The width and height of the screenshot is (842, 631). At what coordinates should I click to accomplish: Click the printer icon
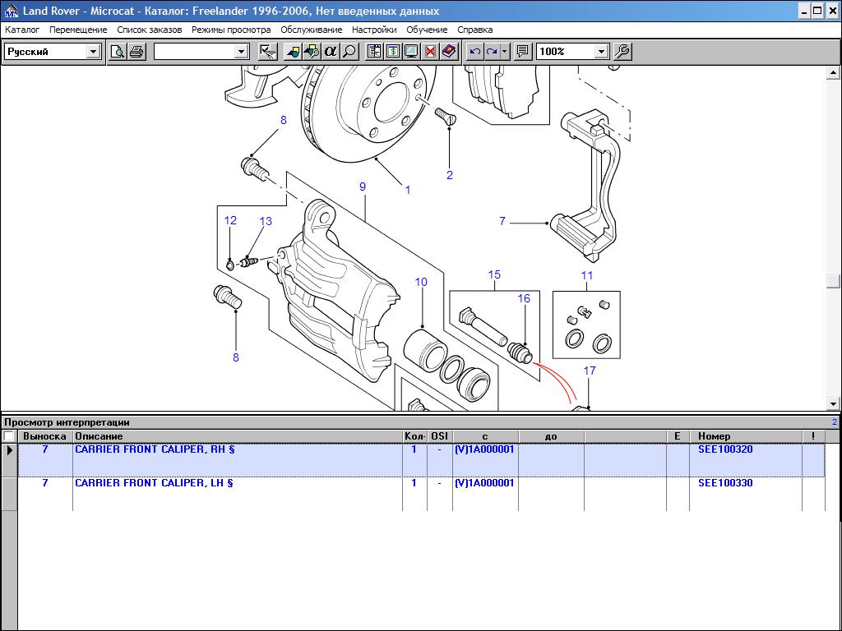click(x=137, y=52)
